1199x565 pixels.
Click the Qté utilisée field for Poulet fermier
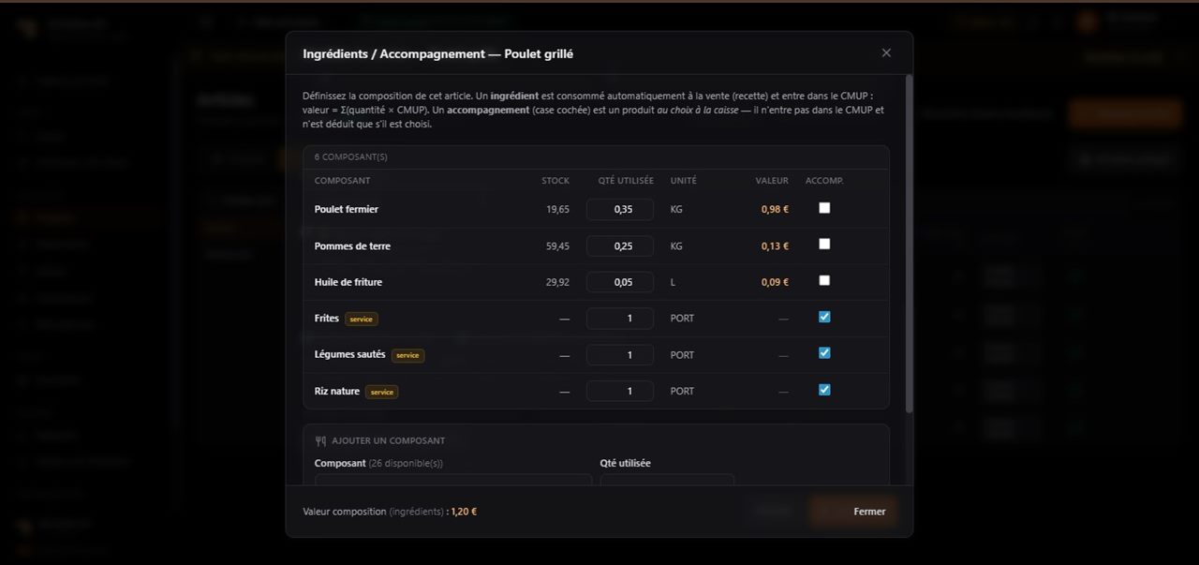click(620, 209)
